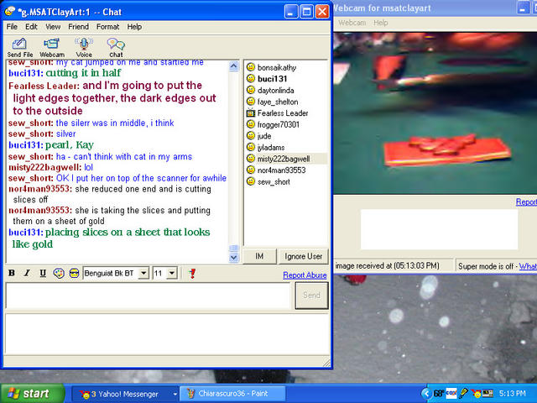Click the Yahoo Messenger tray icon
The height and width of the screenshot is (403, 537).
point(476,394)
